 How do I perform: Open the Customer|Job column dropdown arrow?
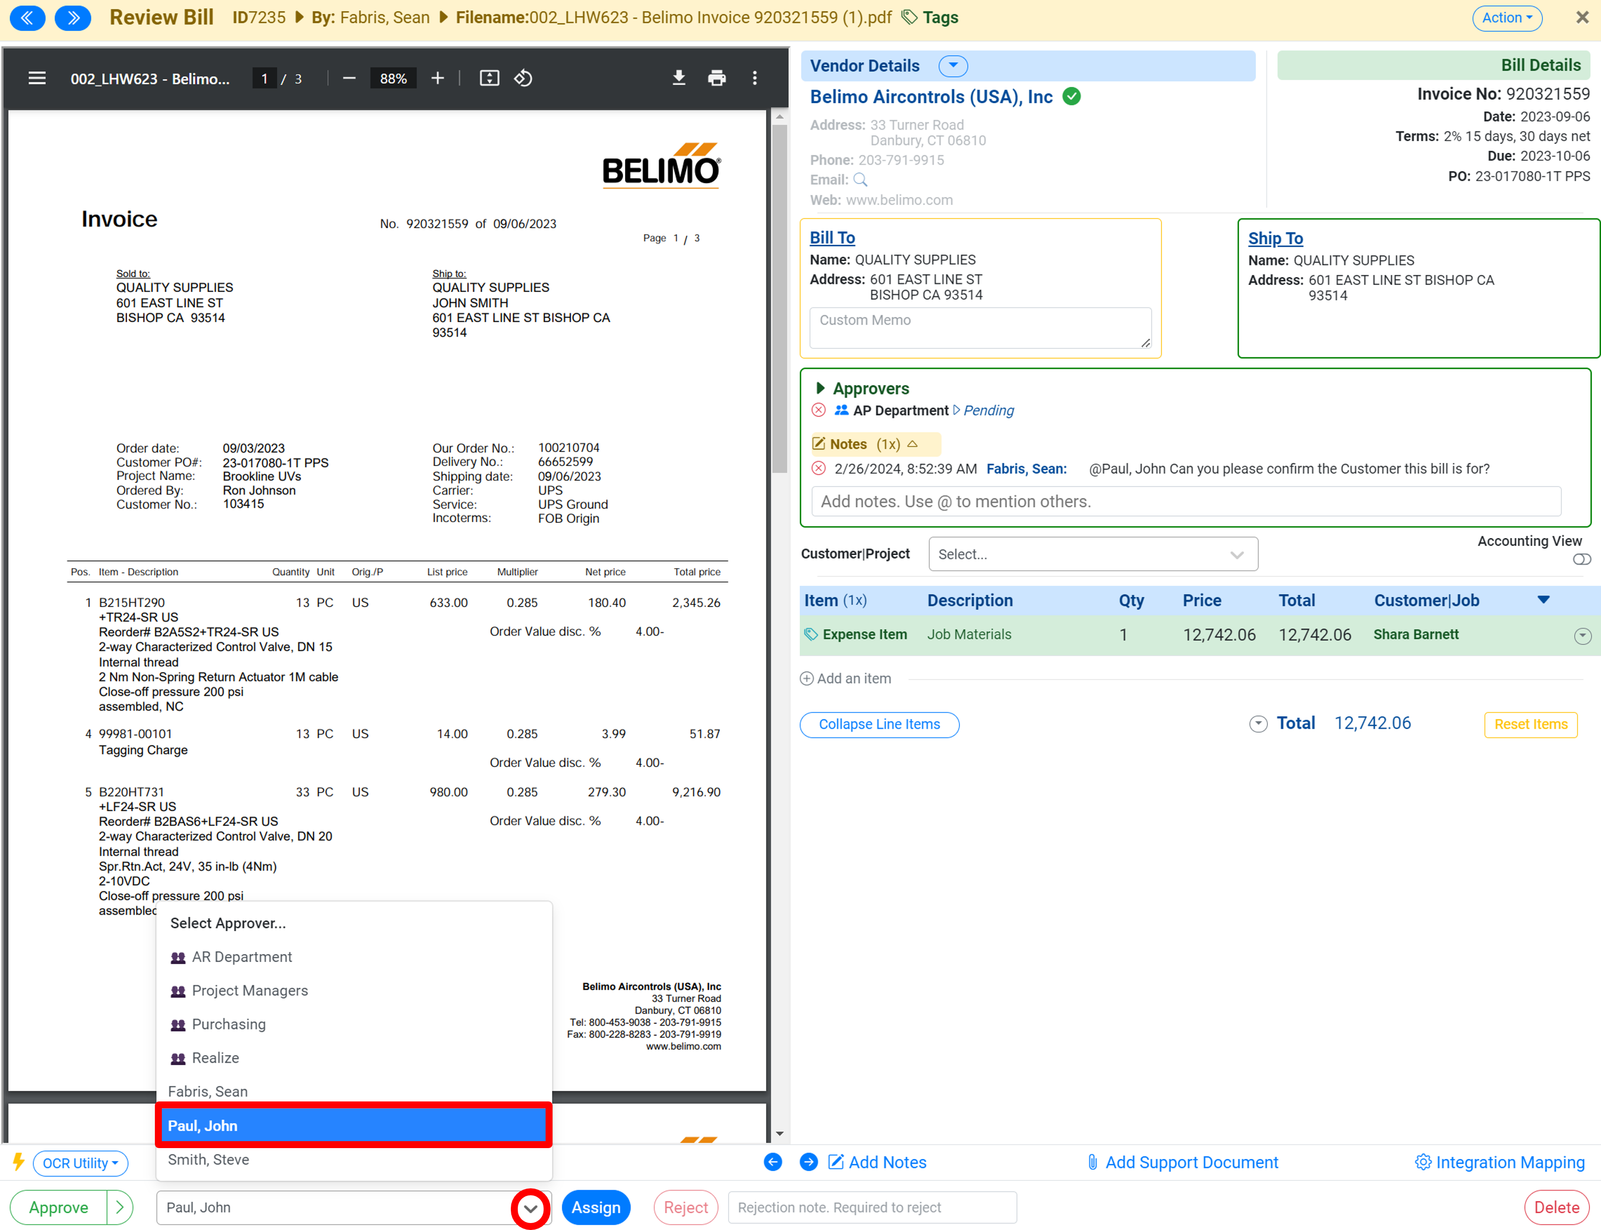(x=1543, y=601)
